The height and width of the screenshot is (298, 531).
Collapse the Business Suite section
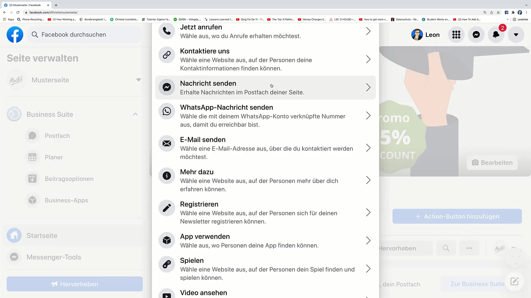(x=135, y=114)
